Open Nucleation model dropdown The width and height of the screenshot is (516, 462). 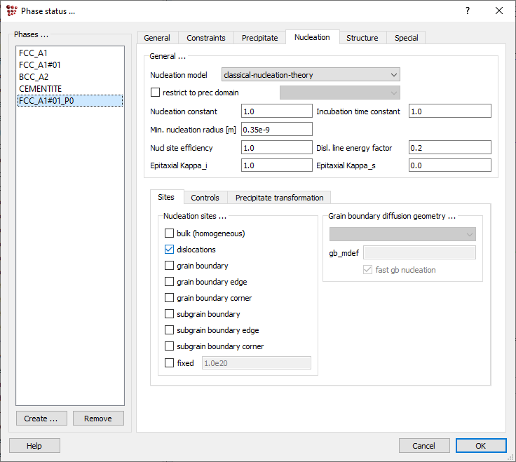[311, 75]
